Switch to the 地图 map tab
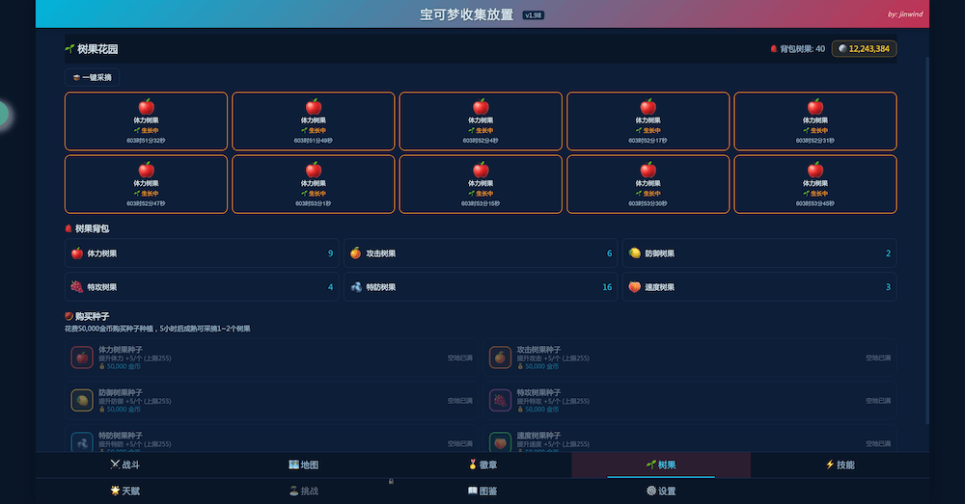 click(303, 464)
